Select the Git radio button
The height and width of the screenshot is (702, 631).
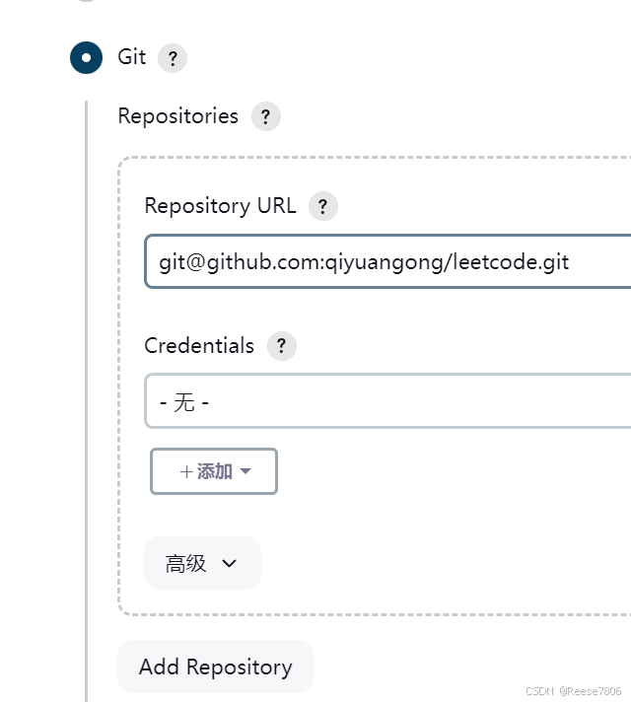click(86, 58)
